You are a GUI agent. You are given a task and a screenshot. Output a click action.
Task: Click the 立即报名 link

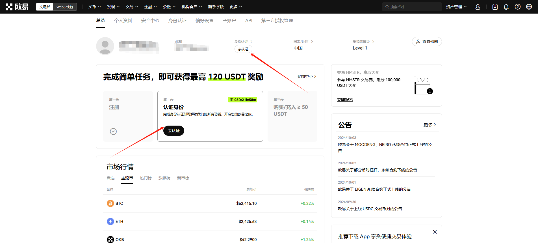click(x=345, y=100)
